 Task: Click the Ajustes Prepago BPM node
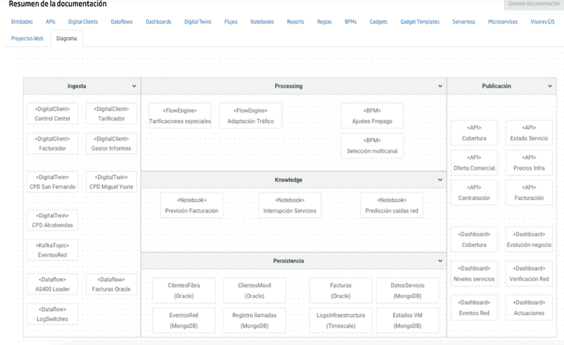pyautogui.click(x=373, y=116)
